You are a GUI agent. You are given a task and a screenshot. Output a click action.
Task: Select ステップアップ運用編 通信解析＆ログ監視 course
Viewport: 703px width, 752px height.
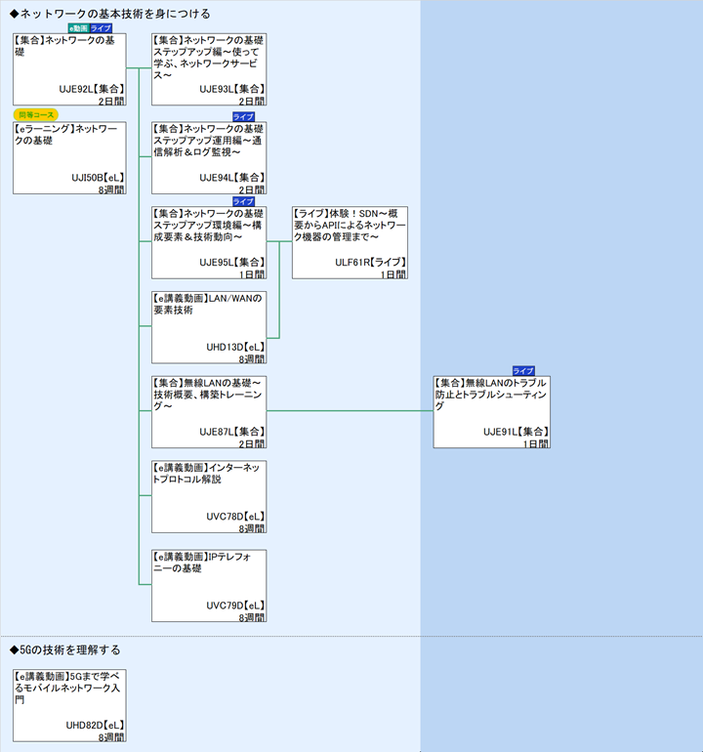tap(209, 157)
